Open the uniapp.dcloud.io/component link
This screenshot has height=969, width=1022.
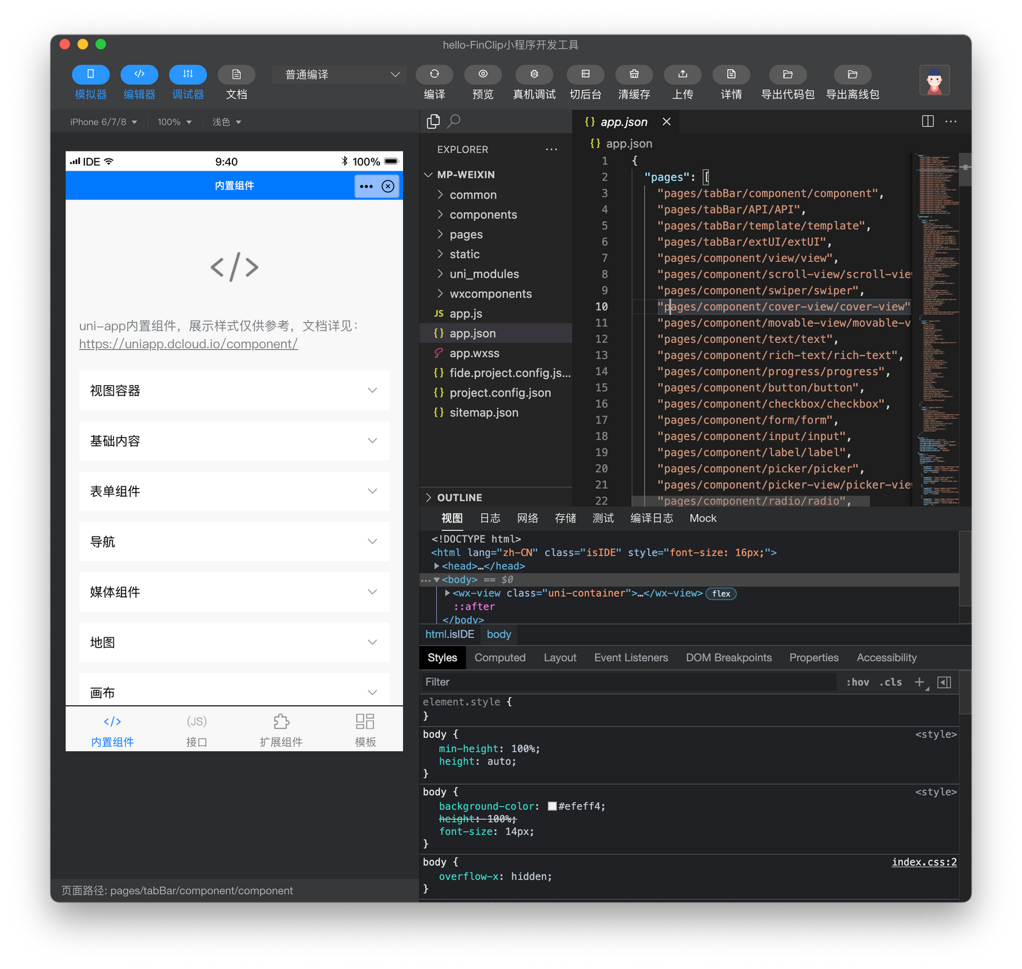[x=188, y=344]
